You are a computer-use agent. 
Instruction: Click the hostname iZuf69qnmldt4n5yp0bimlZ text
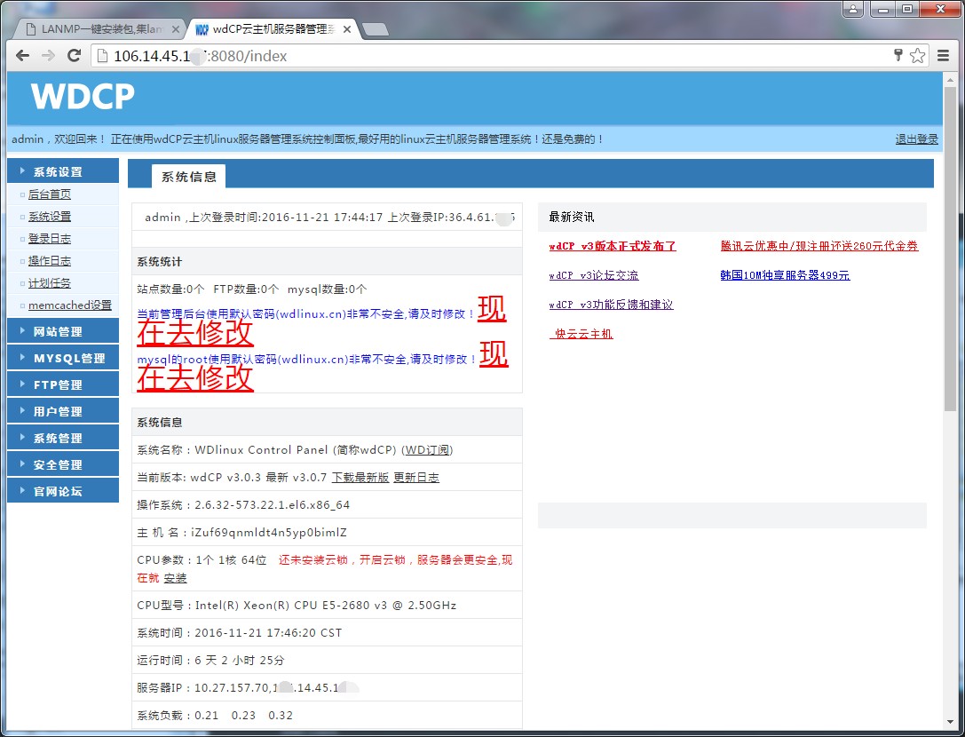[269, 533]
